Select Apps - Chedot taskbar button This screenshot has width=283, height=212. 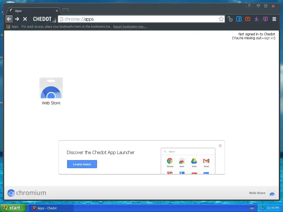click(51, 208)
